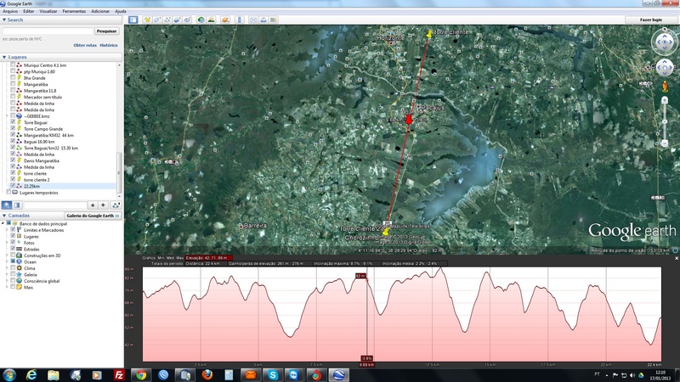Add a new placemark with yellow pin tool
680x382 pixels.
coord(147,20)
